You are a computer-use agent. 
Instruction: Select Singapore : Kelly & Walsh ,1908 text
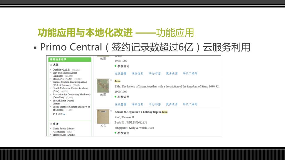[x=134, y=128]
